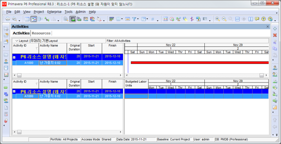Open the Layout options dropdown bar

tap(59, 41)
